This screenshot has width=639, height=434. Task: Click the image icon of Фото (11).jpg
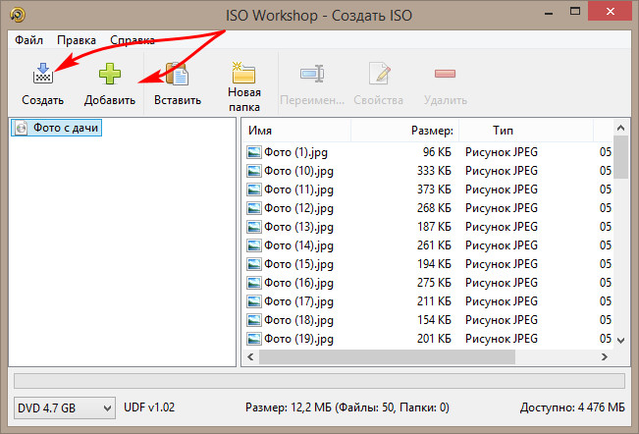point(254,190)
